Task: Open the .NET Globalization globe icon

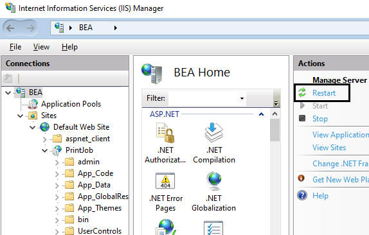Action: pyautogui.click(x=213, y=181)
